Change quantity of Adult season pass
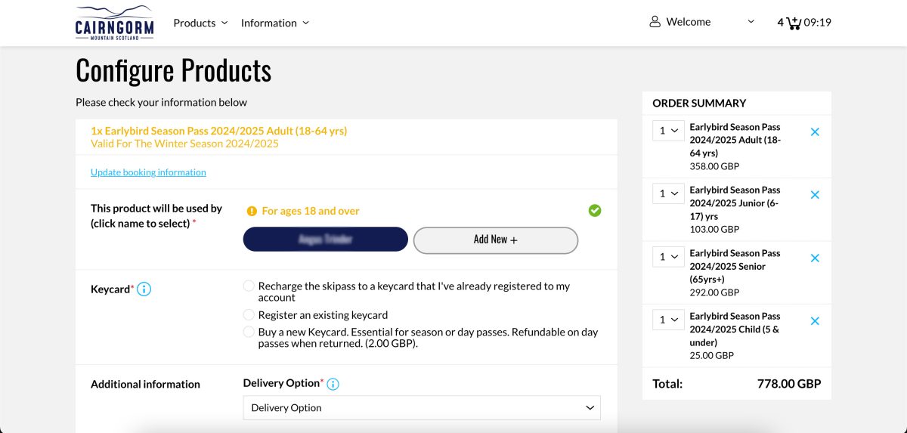This screenshot has height=433, width=907. click(x=668, y=131)
